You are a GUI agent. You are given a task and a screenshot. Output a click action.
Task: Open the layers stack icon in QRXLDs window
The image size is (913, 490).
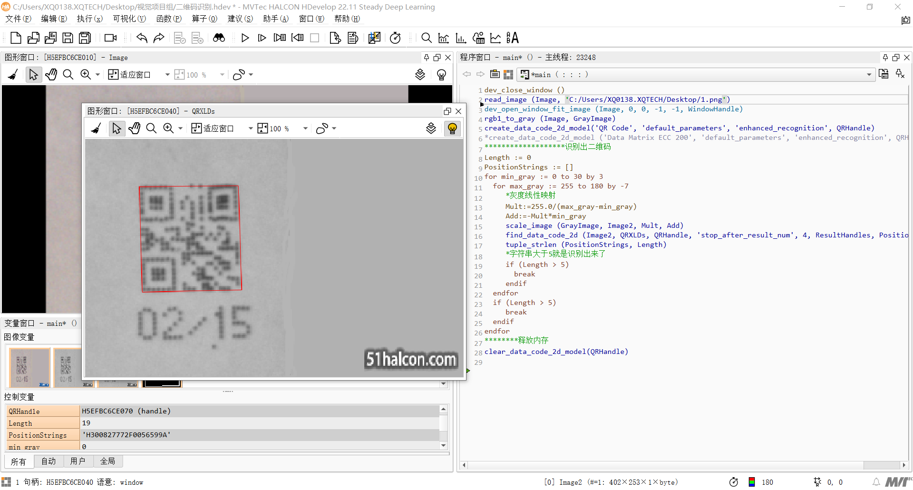[431, 128]
